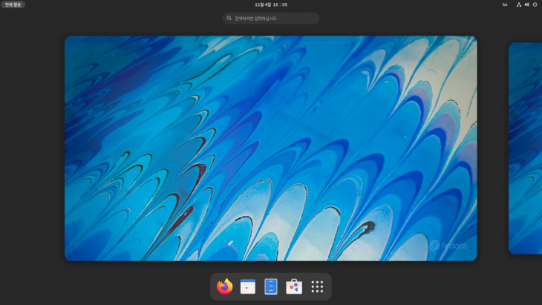Toggle the 현재 활동 activities button

tap(13, 4)
